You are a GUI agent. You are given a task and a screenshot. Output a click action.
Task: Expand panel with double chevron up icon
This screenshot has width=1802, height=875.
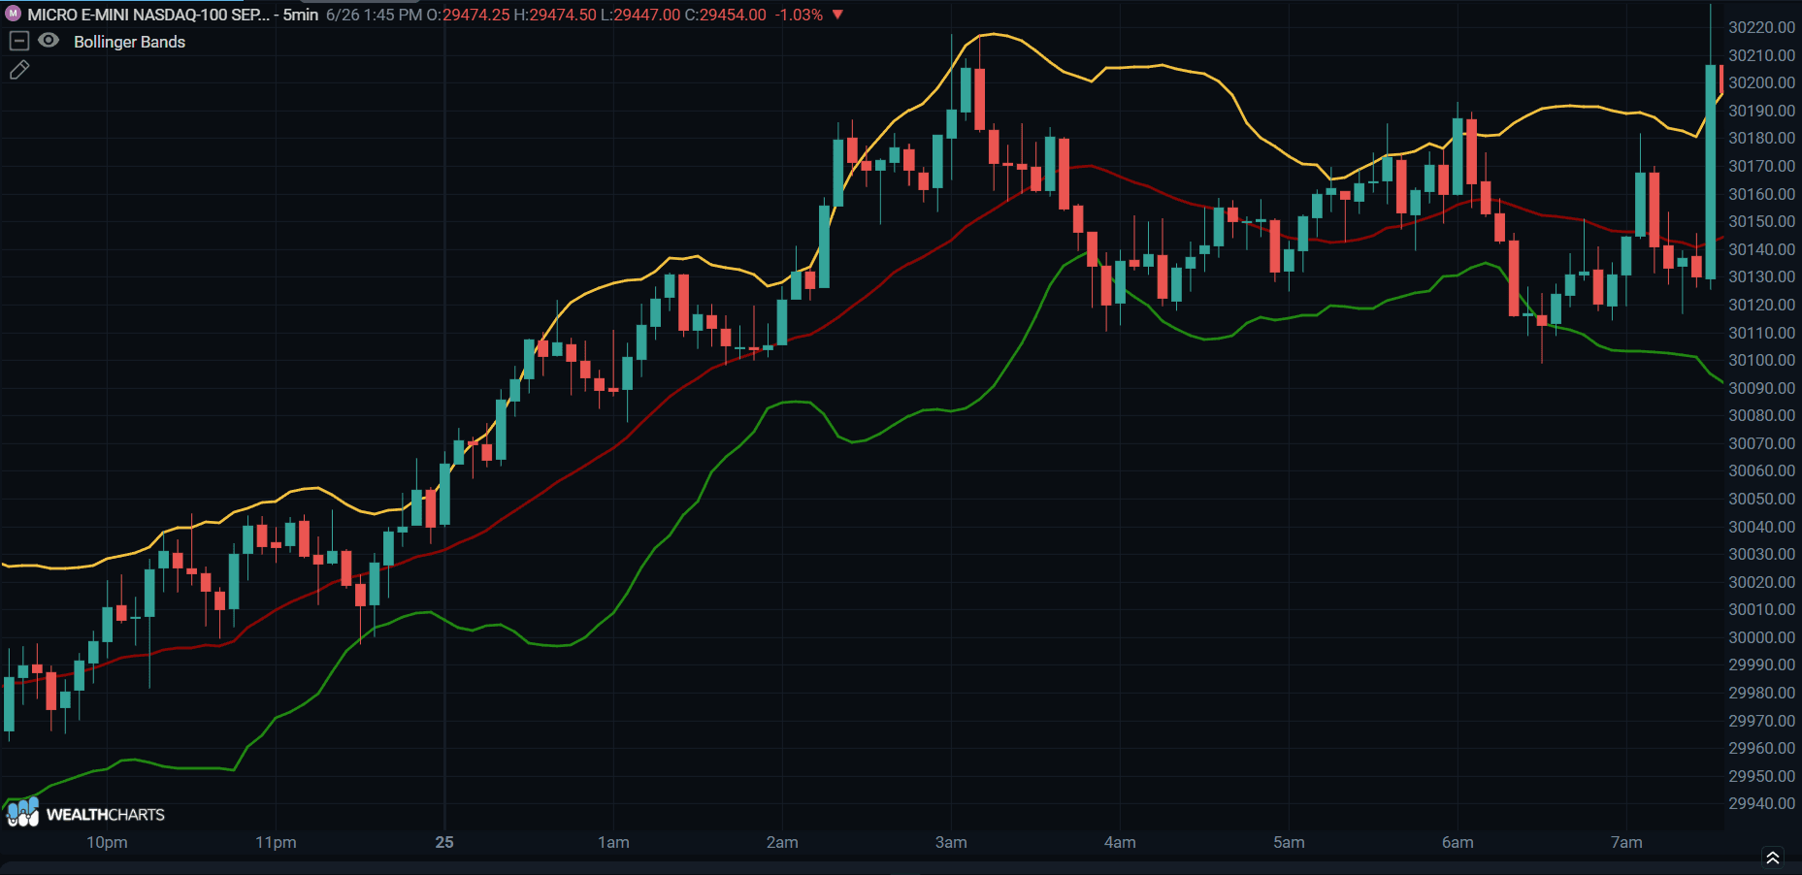click(1772, 858)
